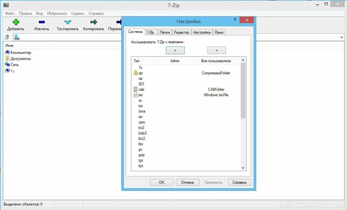
Task: Open the Избранное menu
Action: tap(57, 13)
